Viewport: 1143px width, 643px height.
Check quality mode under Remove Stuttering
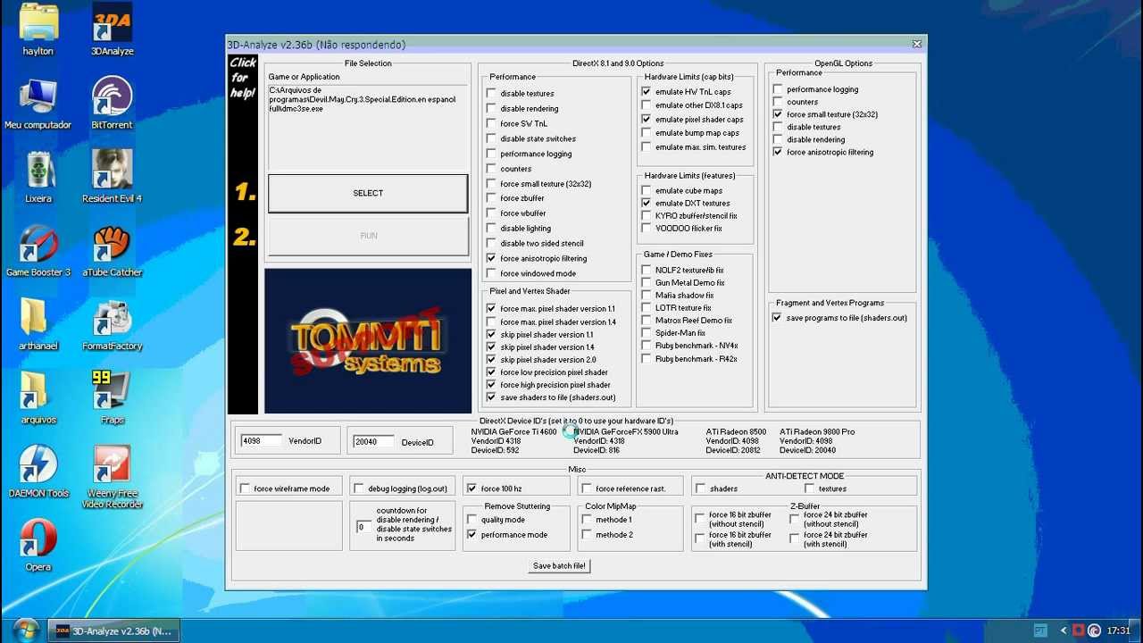[471, 520]
